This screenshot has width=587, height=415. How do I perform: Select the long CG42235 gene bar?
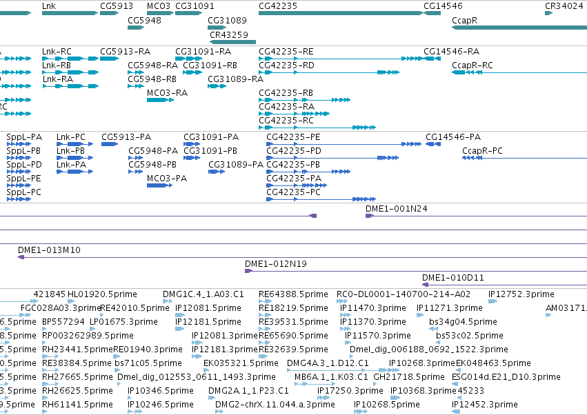click(x=341, y=13)
